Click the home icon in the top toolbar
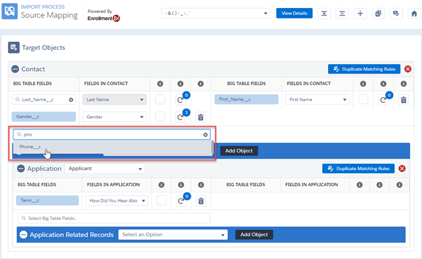 pyautogui.click(x=414, y=13)
